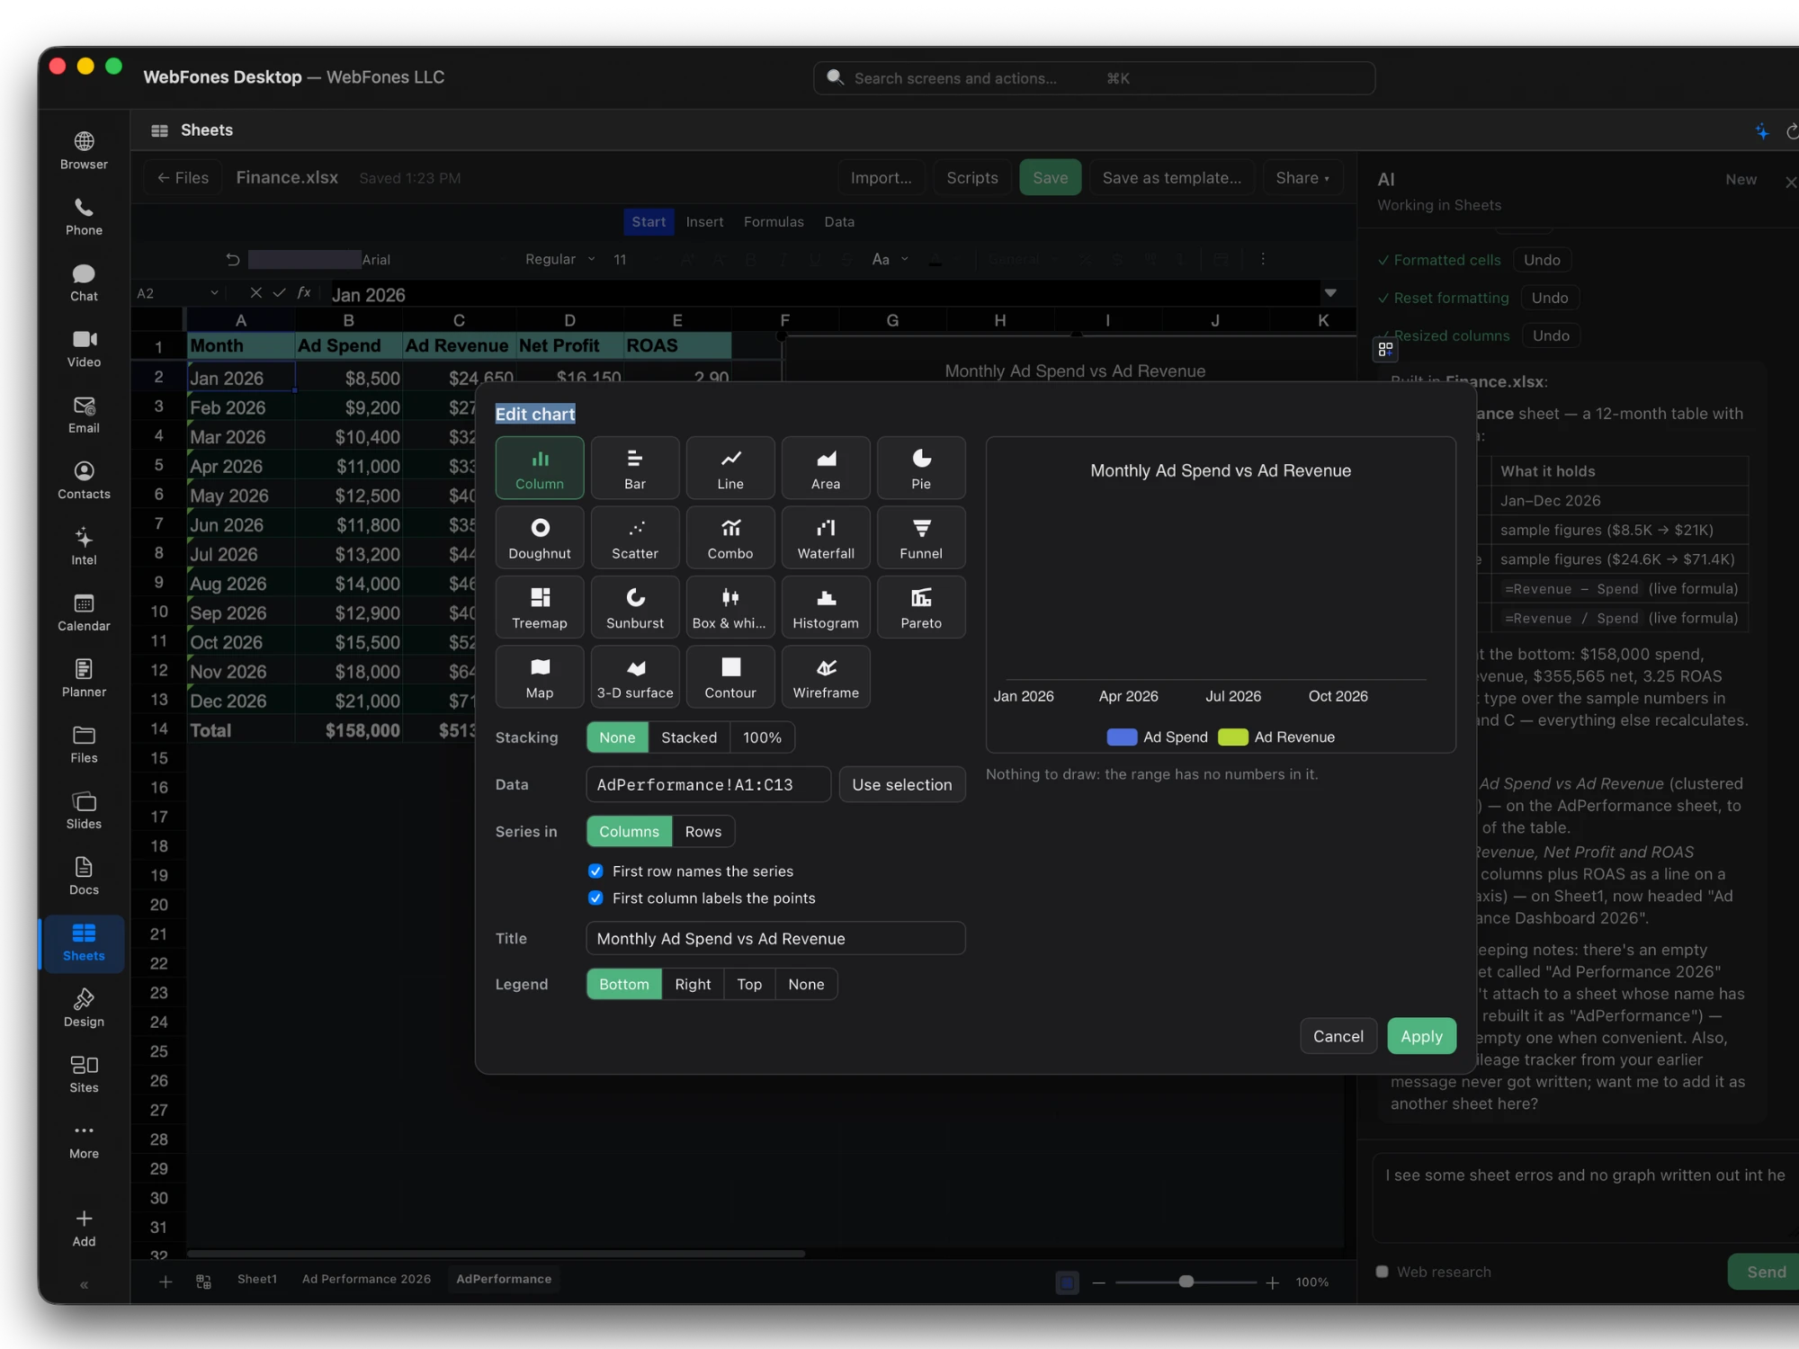Open the Formulas ribbon tab

773,222
